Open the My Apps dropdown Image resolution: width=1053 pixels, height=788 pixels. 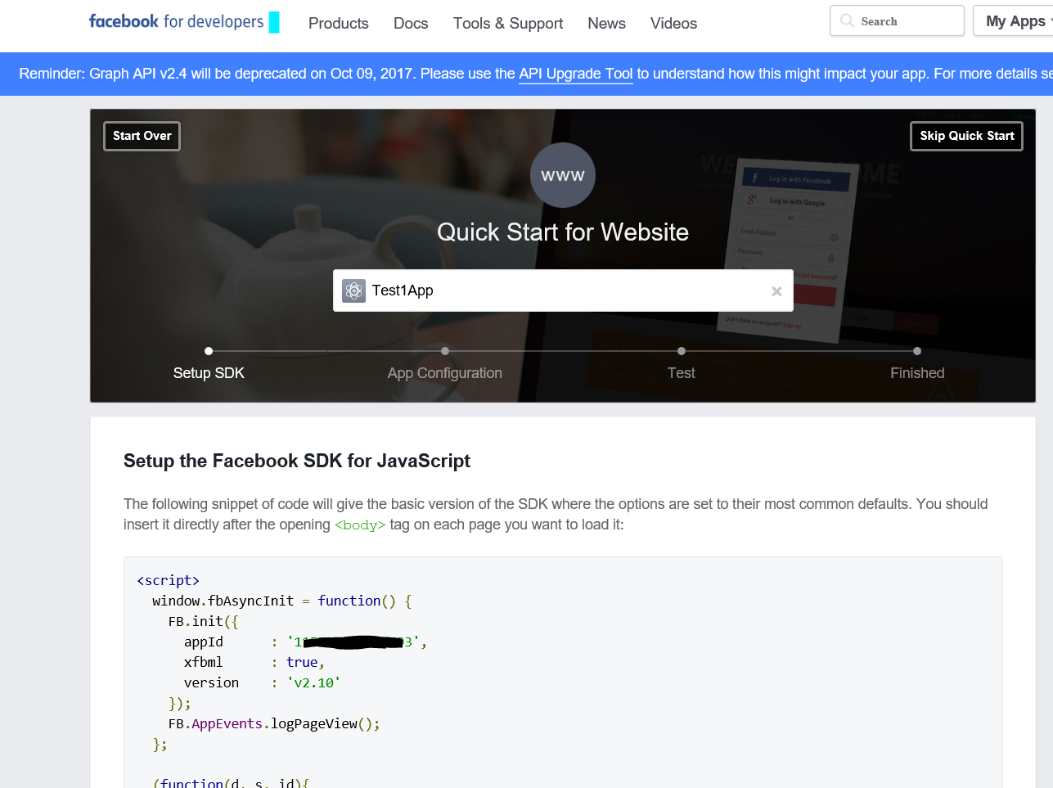(1015, 21)
